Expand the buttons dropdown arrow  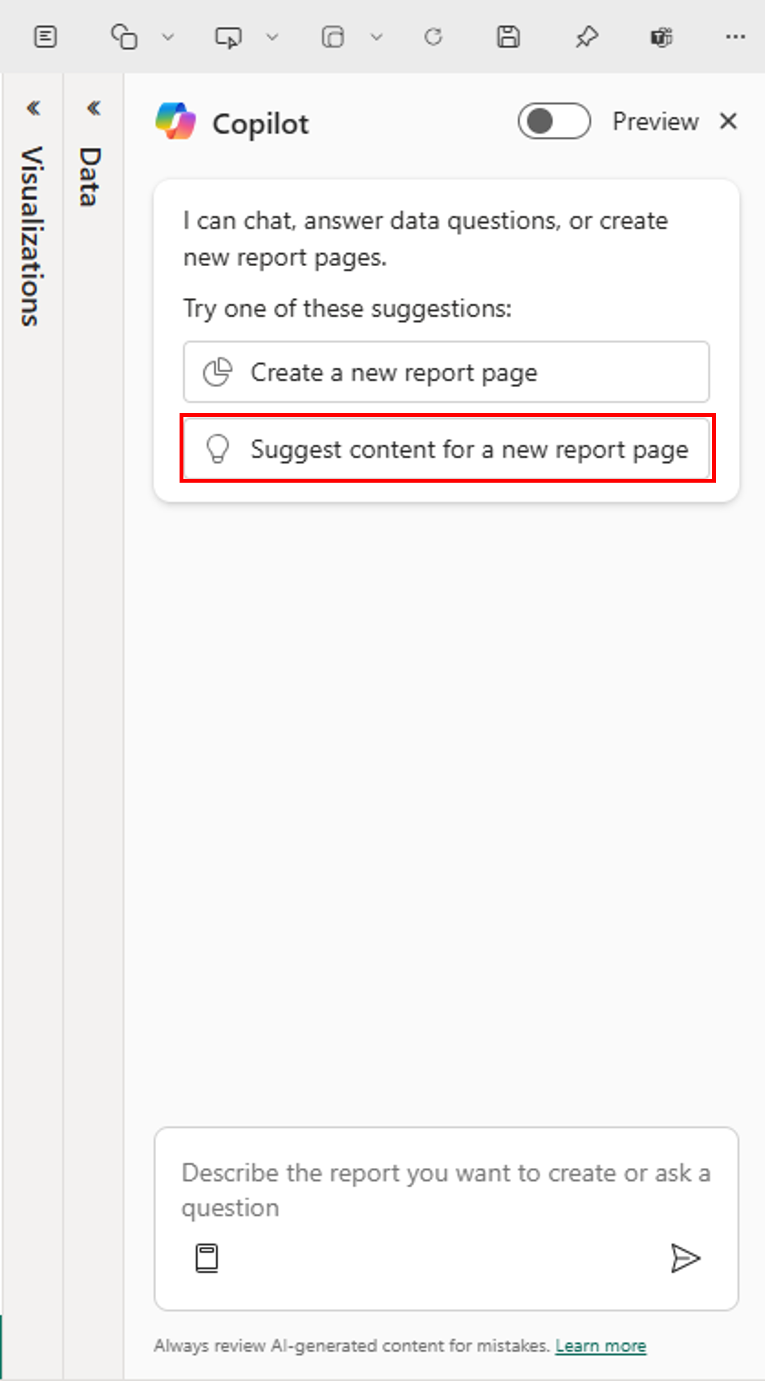(272, 37)
